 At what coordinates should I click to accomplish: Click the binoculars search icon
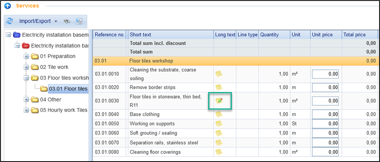point(67,21)
